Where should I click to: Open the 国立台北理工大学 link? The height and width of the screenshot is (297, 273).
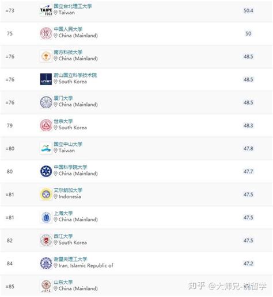click(73, 6)
